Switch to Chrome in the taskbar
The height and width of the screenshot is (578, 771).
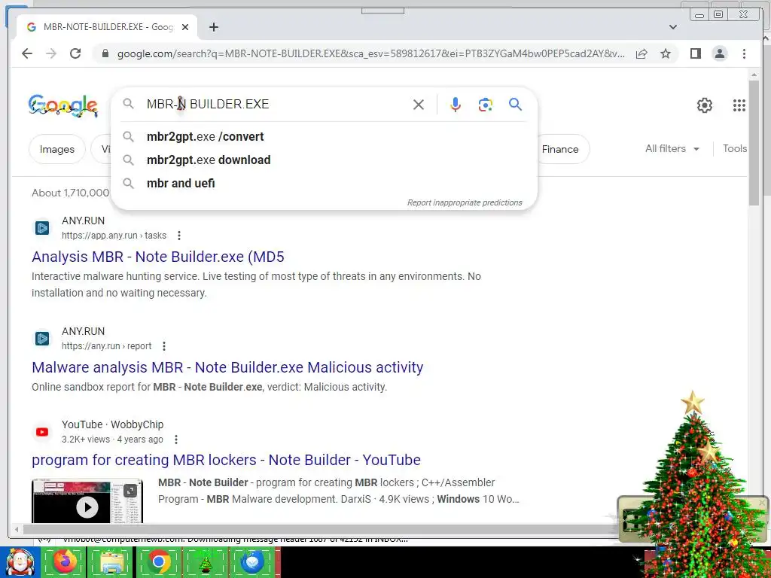pos(158,562)
